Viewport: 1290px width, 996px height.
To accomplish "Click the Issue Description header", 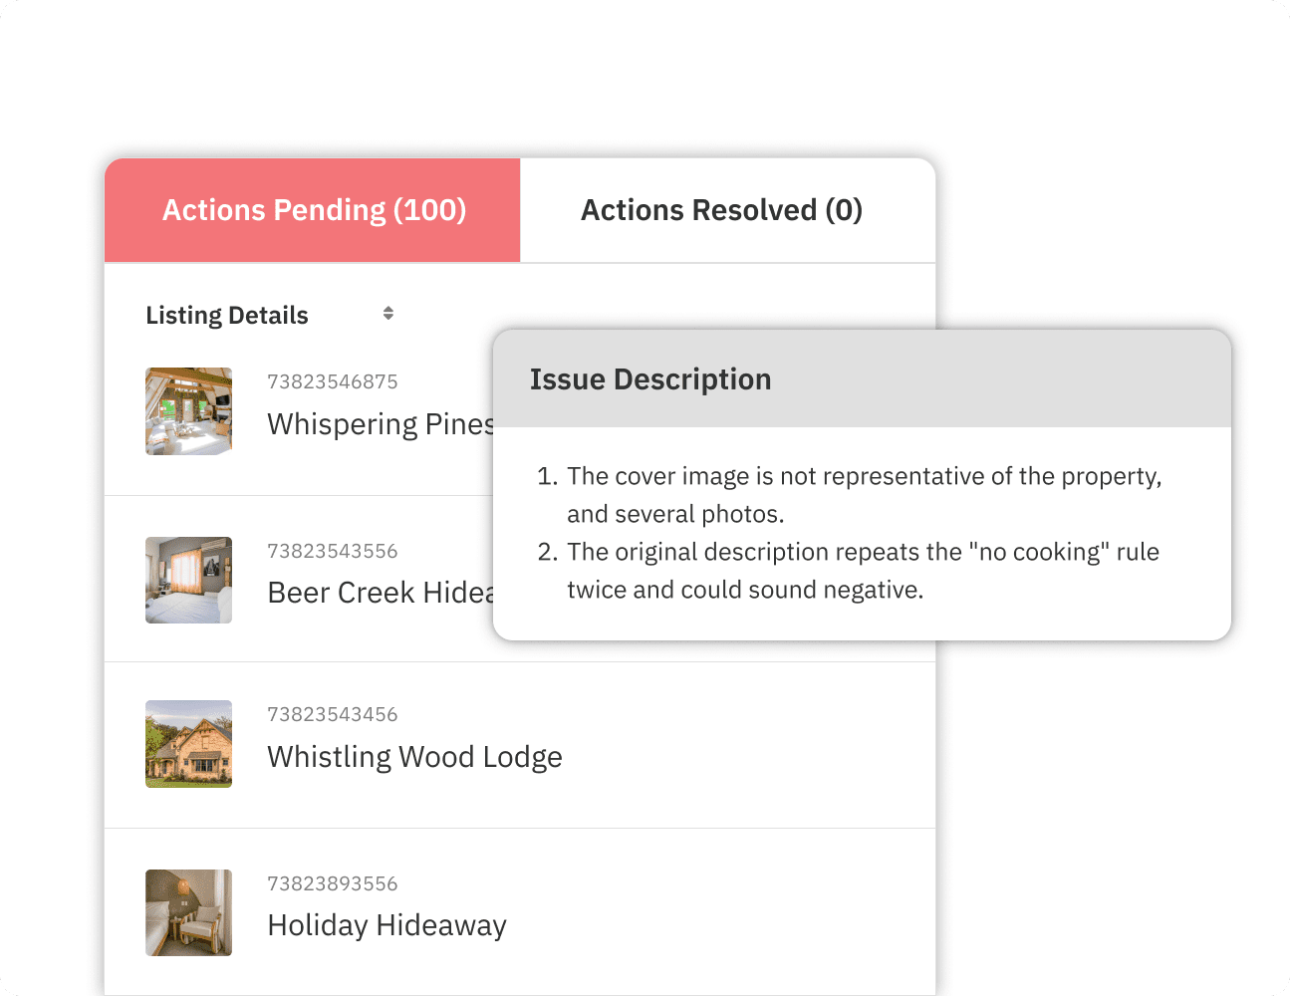I will 649,379.
